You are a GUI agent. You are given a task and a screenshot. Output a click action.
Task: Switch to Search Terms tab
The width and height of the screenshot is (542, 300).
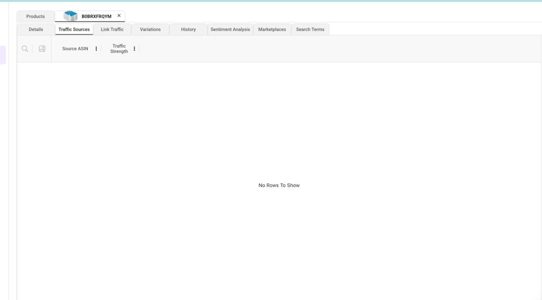pos(310,30)
